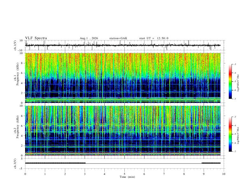Screen dimensions: 252x195
Task: Click the station=GAK label
Action: point(118,38)
